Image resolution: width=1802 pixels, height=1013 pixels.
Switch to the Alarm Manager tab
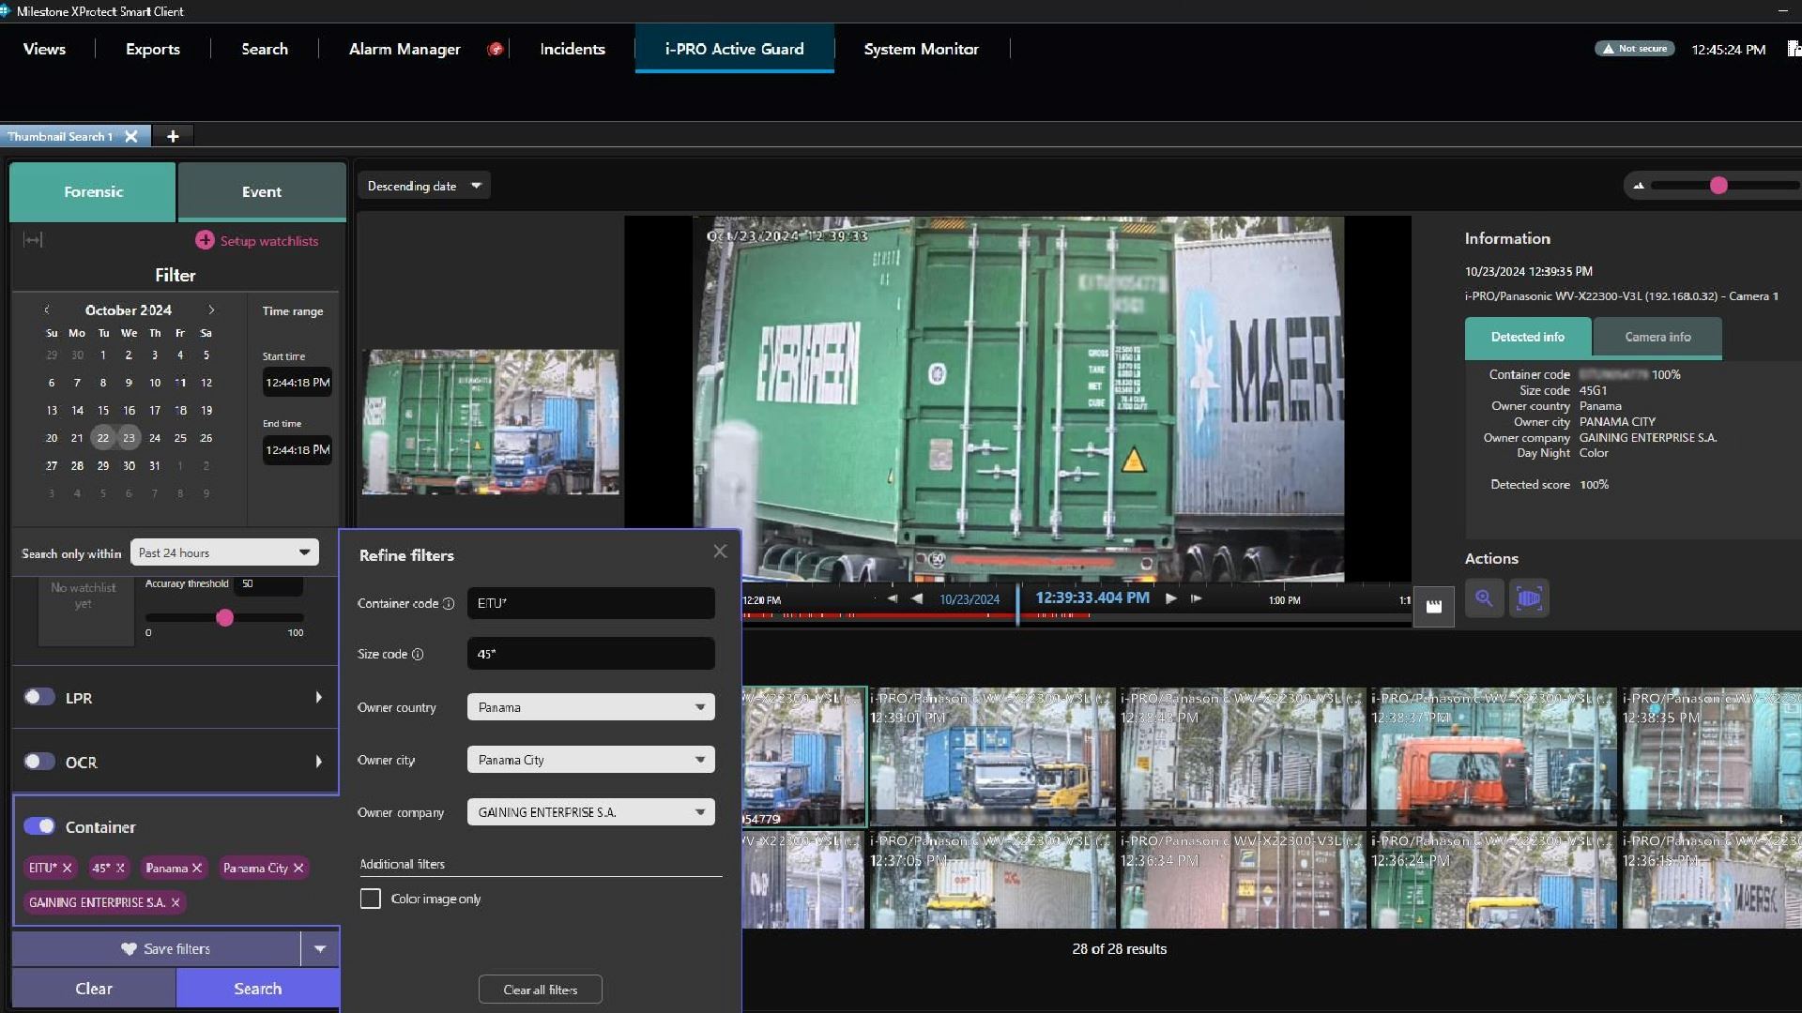405,49
